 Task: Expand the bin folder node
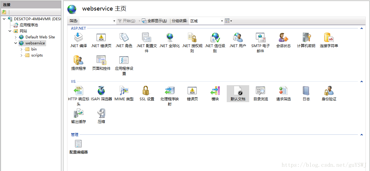point(21,49)
